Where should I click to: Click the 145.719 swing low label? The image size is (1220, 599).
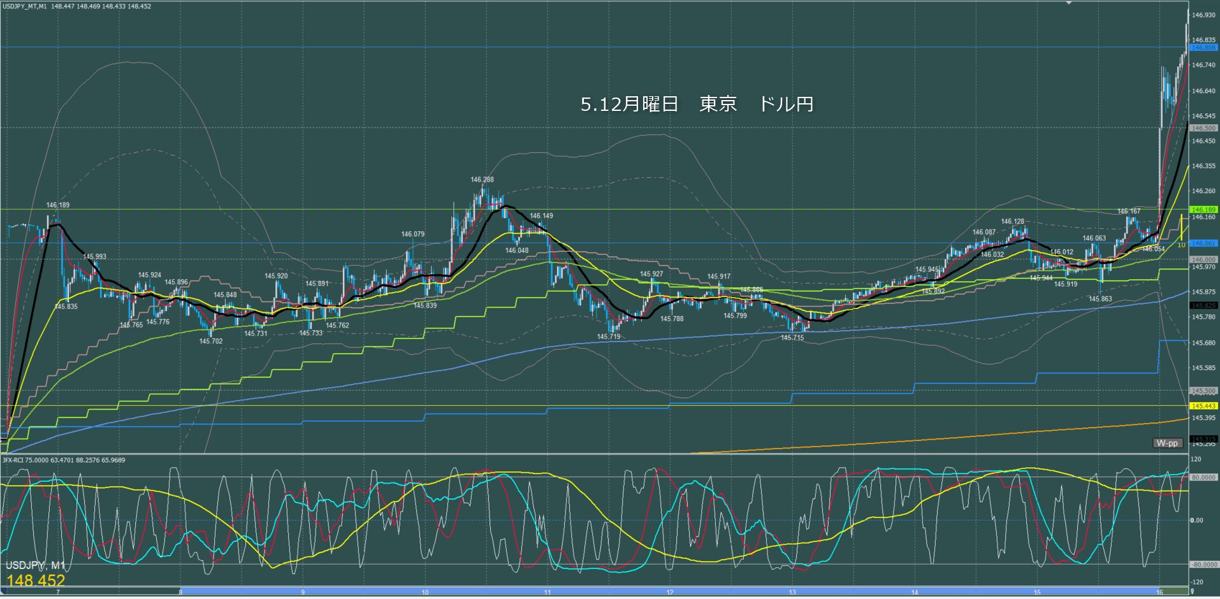point(609,336)
